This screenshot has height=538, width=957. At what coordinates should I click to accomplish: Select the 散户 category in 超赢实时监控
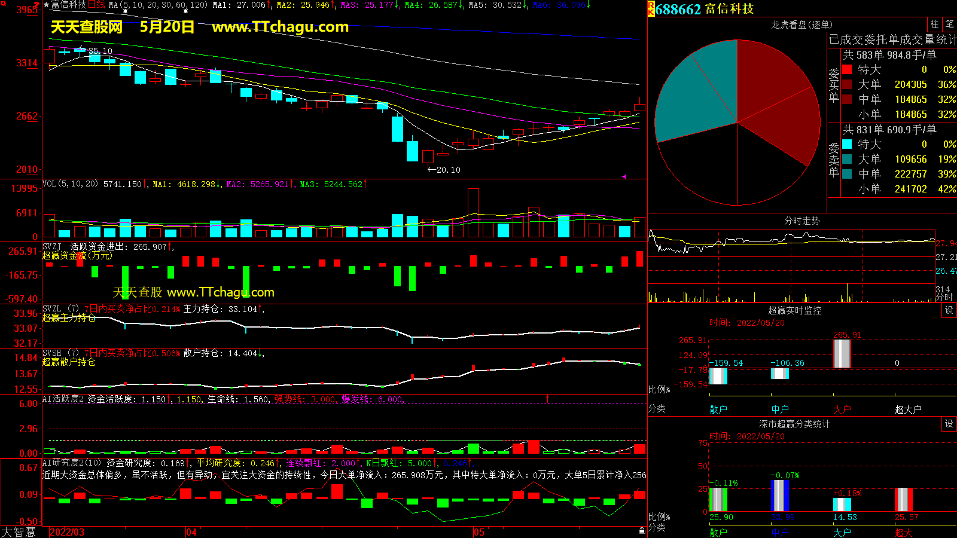[x=718, y=409]
